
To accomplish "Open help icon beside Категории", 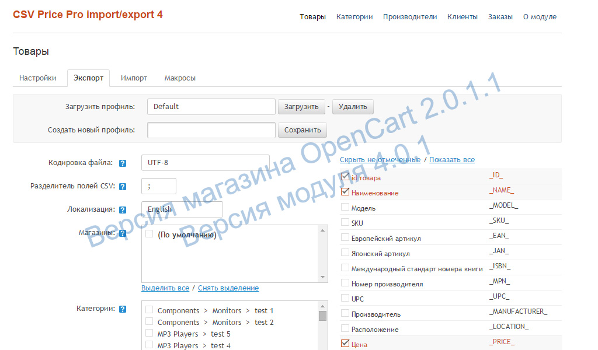I will point(123,309).
